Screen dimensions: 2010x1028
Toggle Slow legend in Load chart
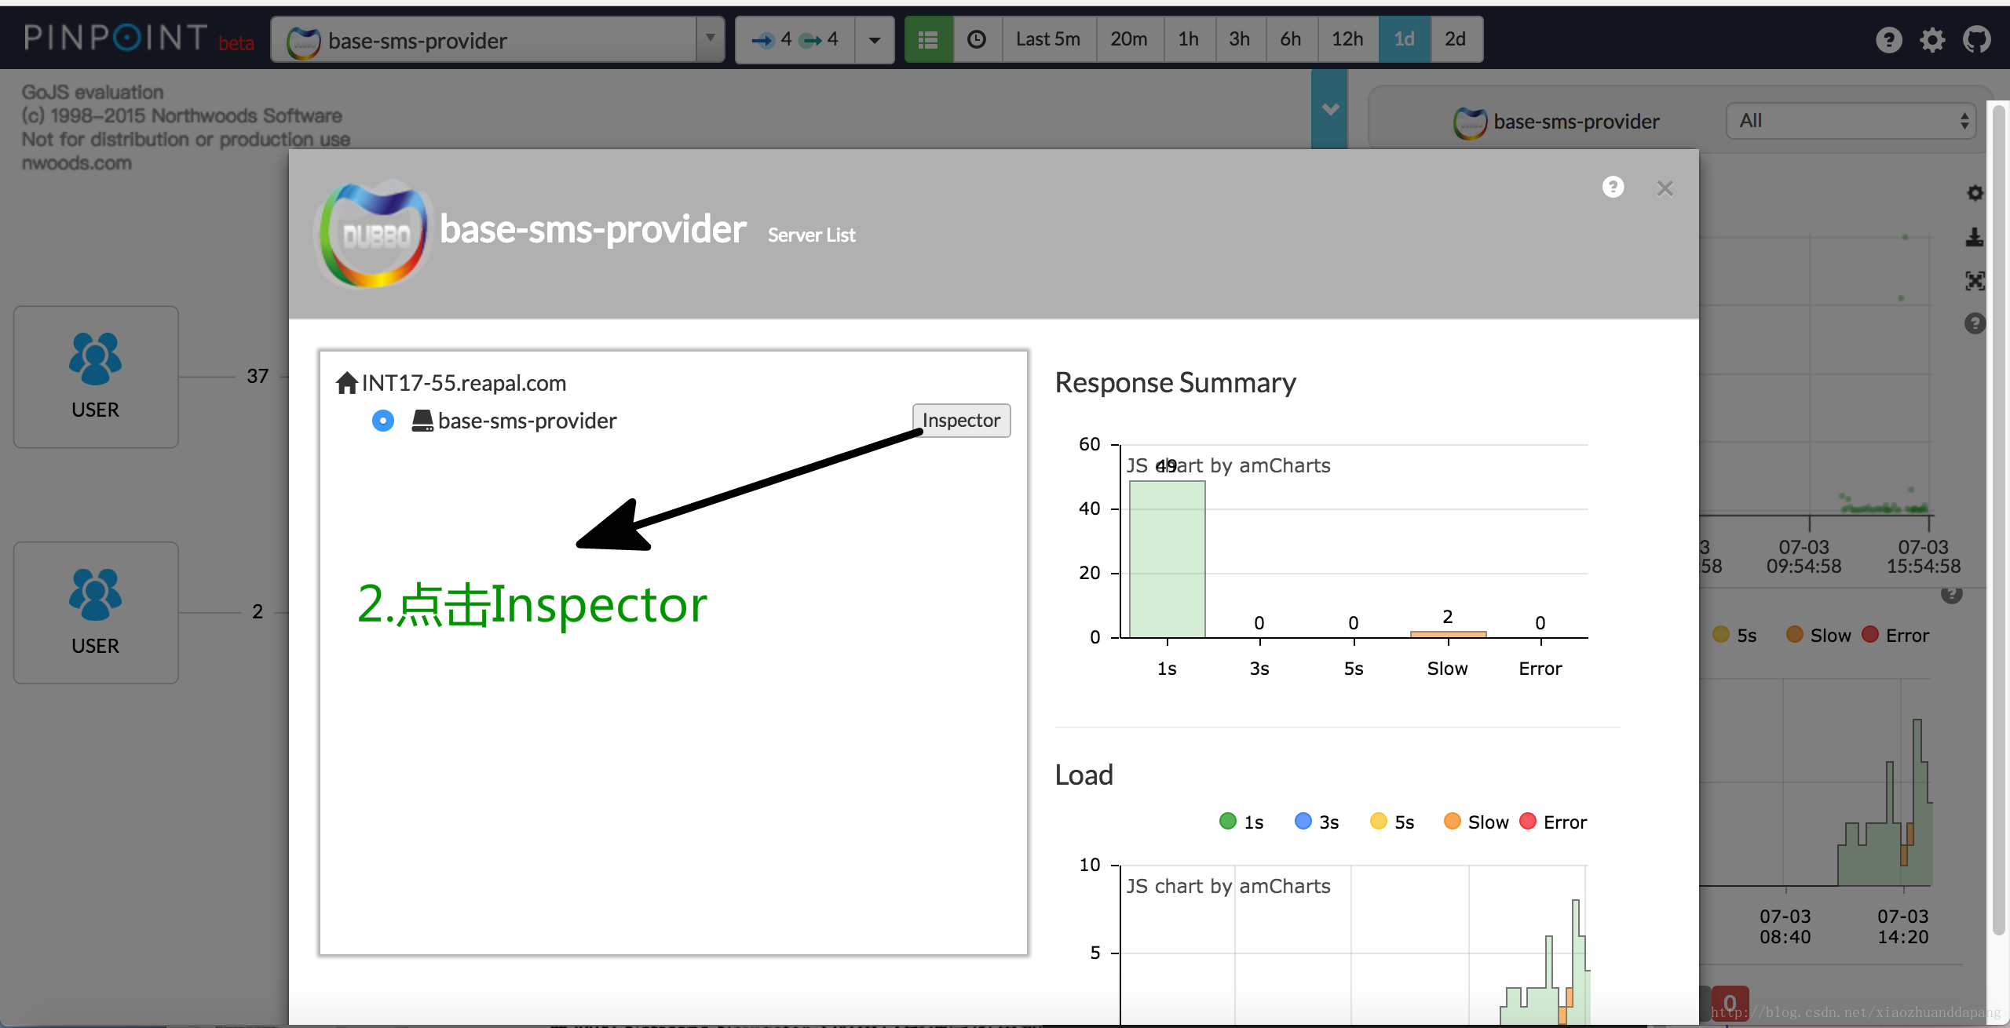pos(1476,822)
